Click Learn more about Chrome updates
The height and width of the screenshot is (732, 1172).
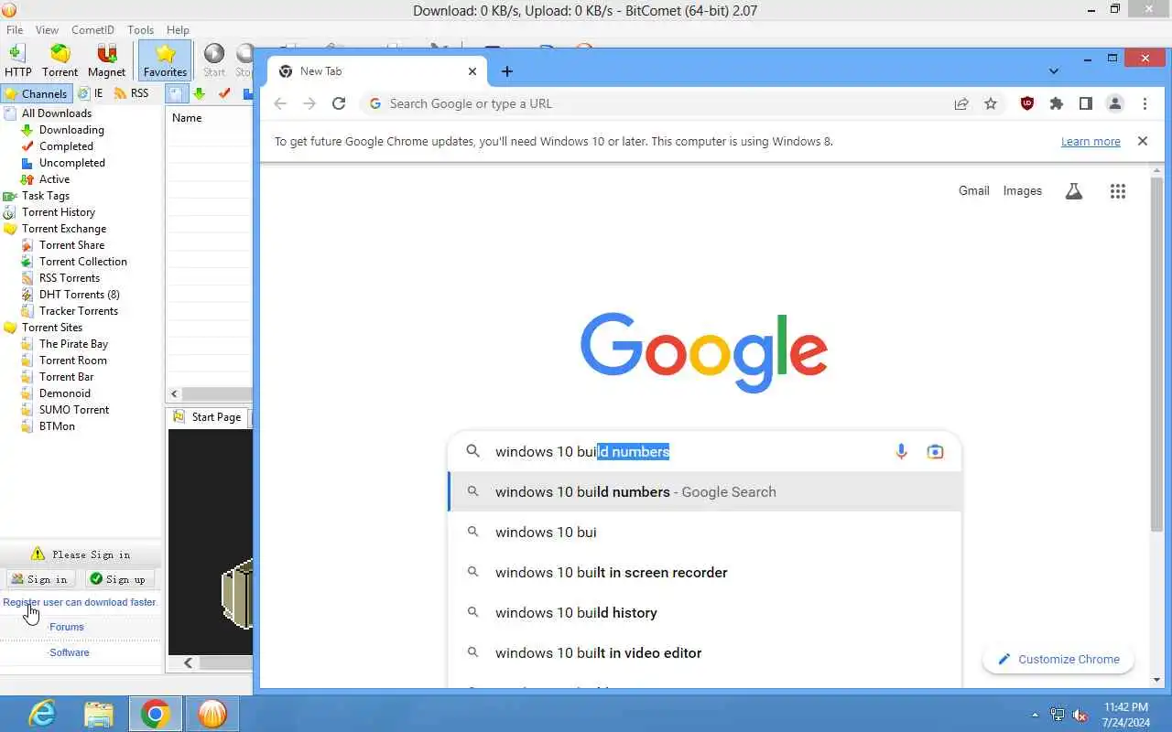tap(1091, 142)
